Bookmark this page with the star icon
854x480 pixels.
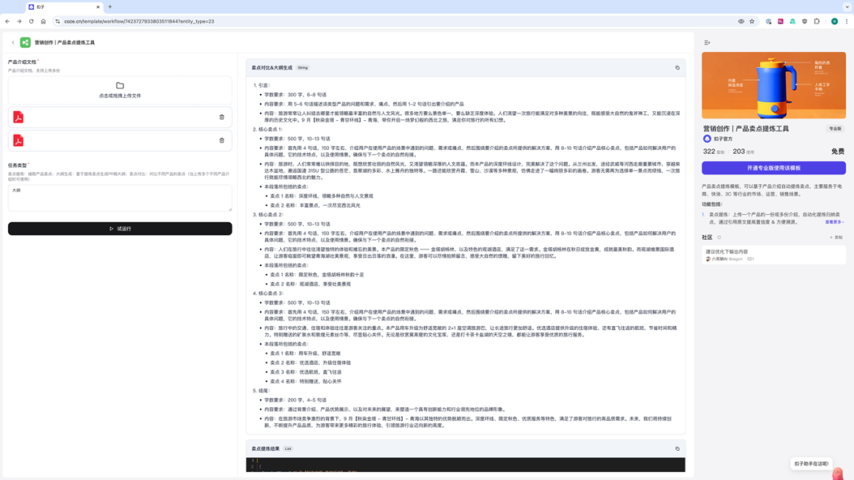(x=752, y=22)
